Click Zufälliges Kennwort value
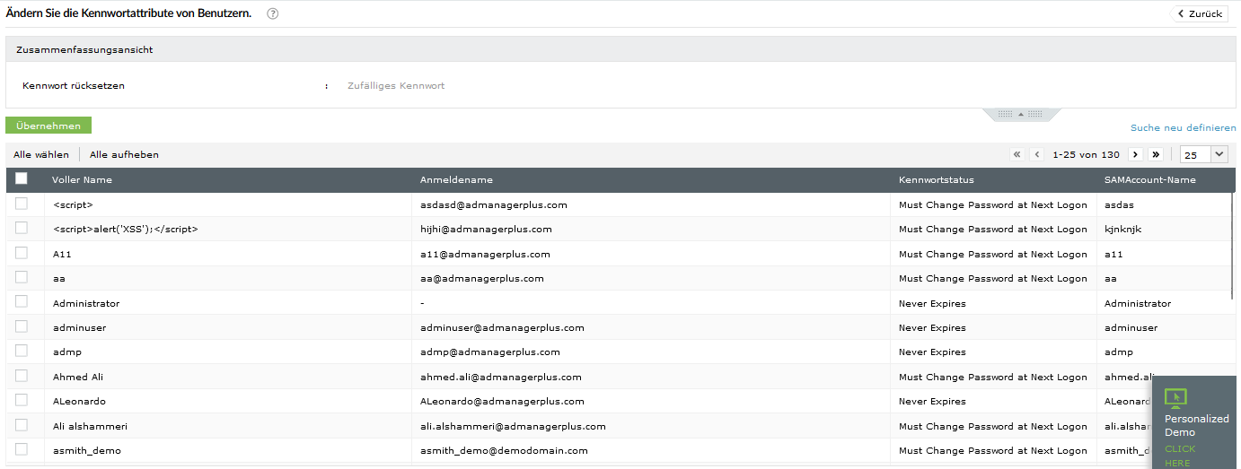The height and width of the screenshot is (469, 1241). 396,86
